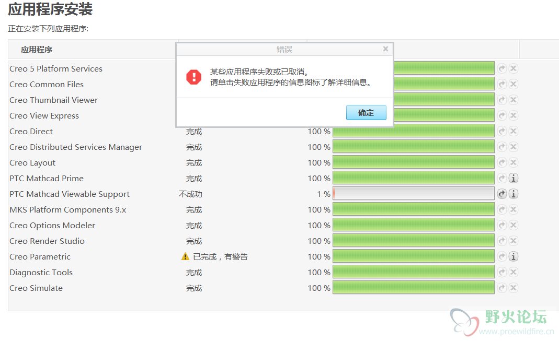Click the Creo Direct progress bar

point(414,131)
